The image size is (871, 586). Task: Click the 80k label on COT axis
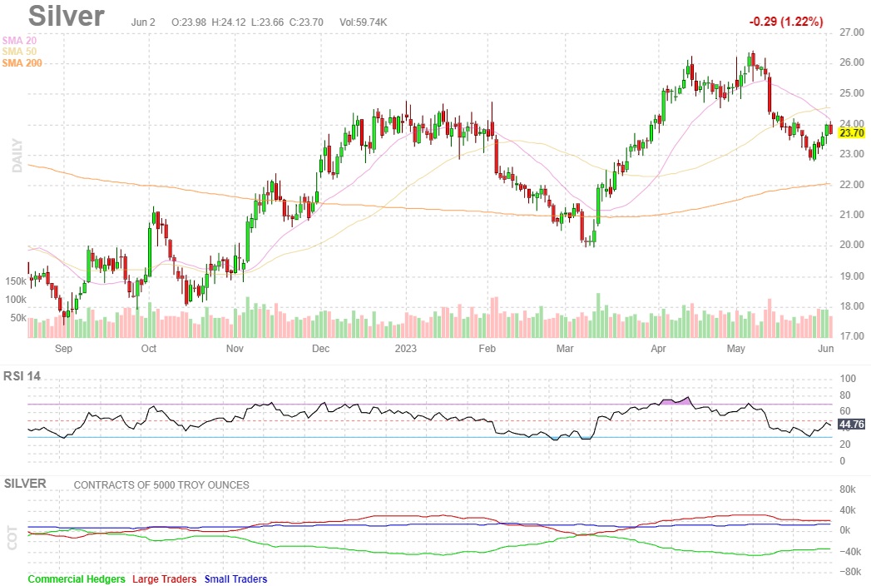[x=848, y=489]
